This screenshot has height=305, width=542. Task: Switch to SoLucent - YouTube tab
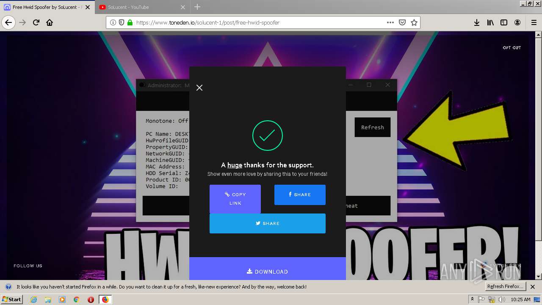[x=142, y=7]
